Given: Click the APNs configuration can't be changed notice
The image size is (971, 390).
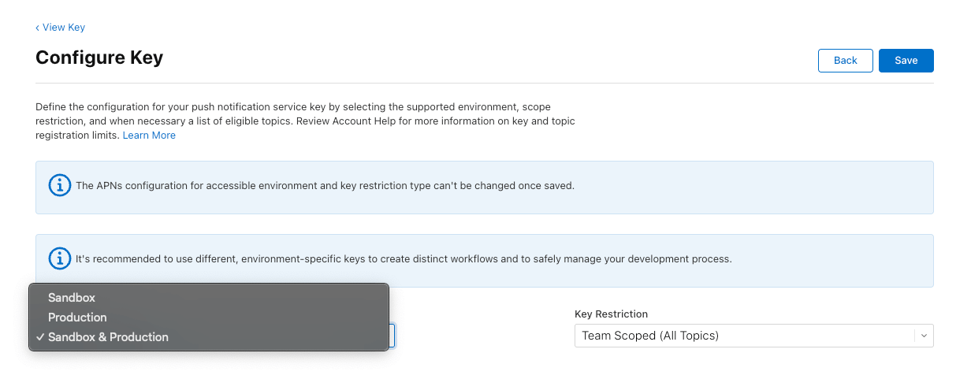Looking at the screenshot, I should [x=485, y=188].
